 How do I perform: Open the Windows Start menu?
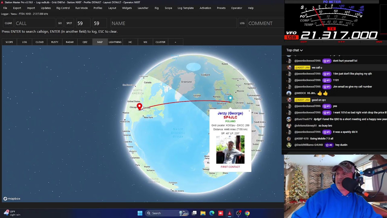pos(140,213)
